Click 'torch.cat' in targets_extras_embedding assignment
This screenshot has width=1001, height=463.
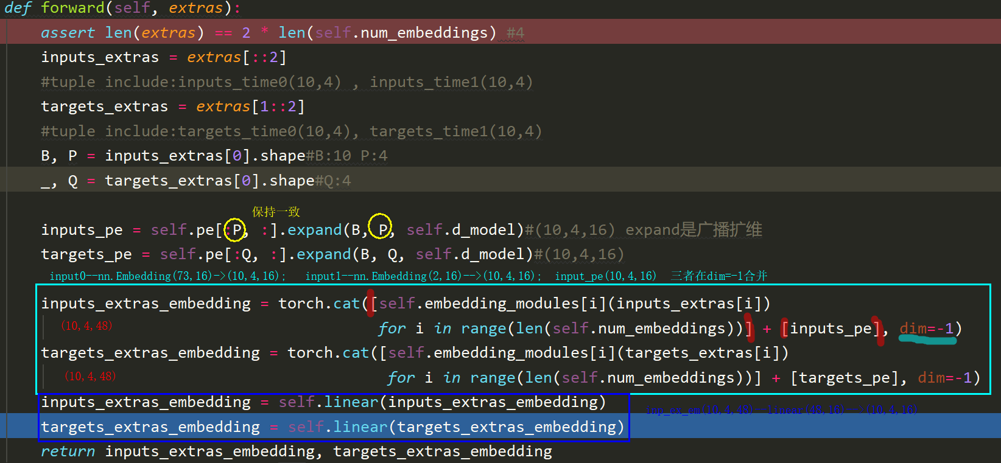[328, 353]
